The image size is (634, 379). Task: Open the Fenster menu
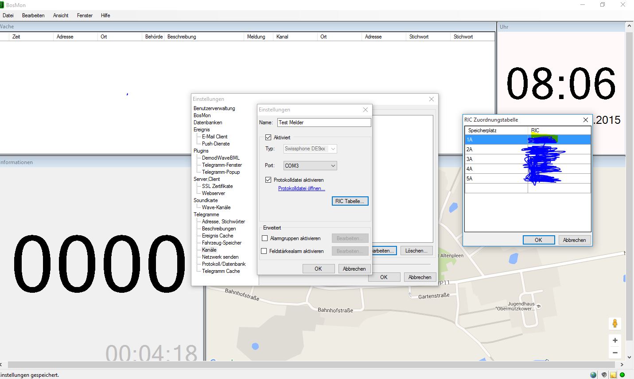click(x=85, y=15)
